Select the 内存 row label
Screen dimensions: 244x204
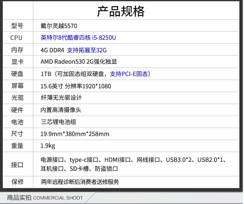tap(17, 50)
